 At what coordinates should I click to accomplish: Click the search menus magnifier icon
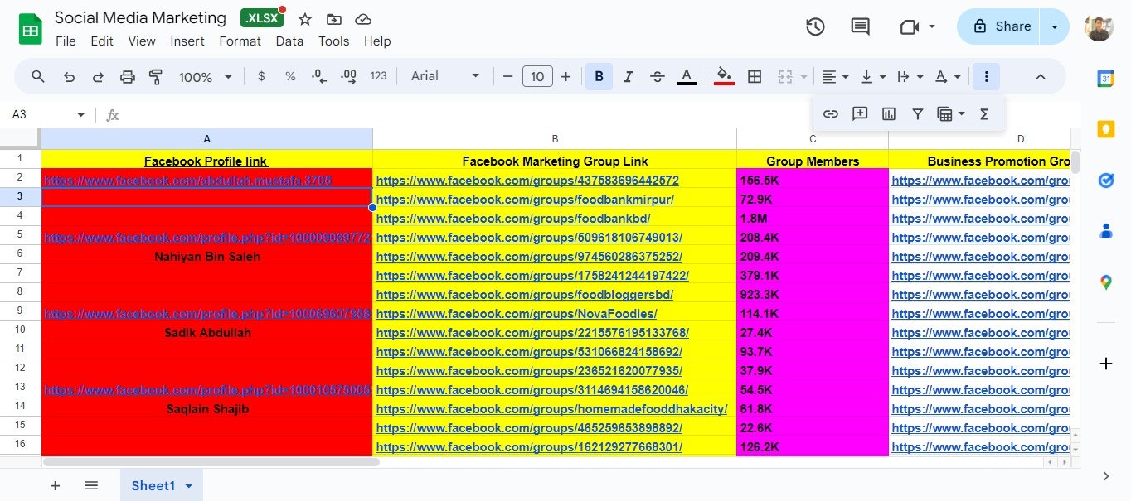pos(38,76)
